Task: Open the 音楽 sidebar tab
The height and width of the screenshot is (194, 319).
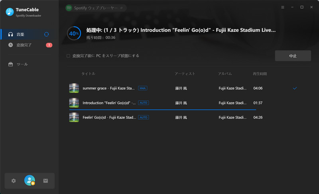Action: [x=28, y=34]
